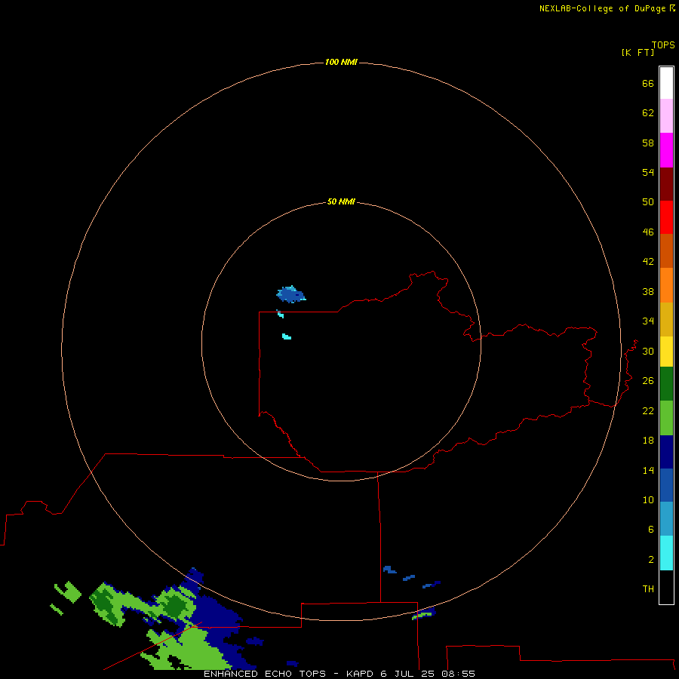
Task: Click the dark orange 46 kft legend swatch
Action: click(666, 251)
